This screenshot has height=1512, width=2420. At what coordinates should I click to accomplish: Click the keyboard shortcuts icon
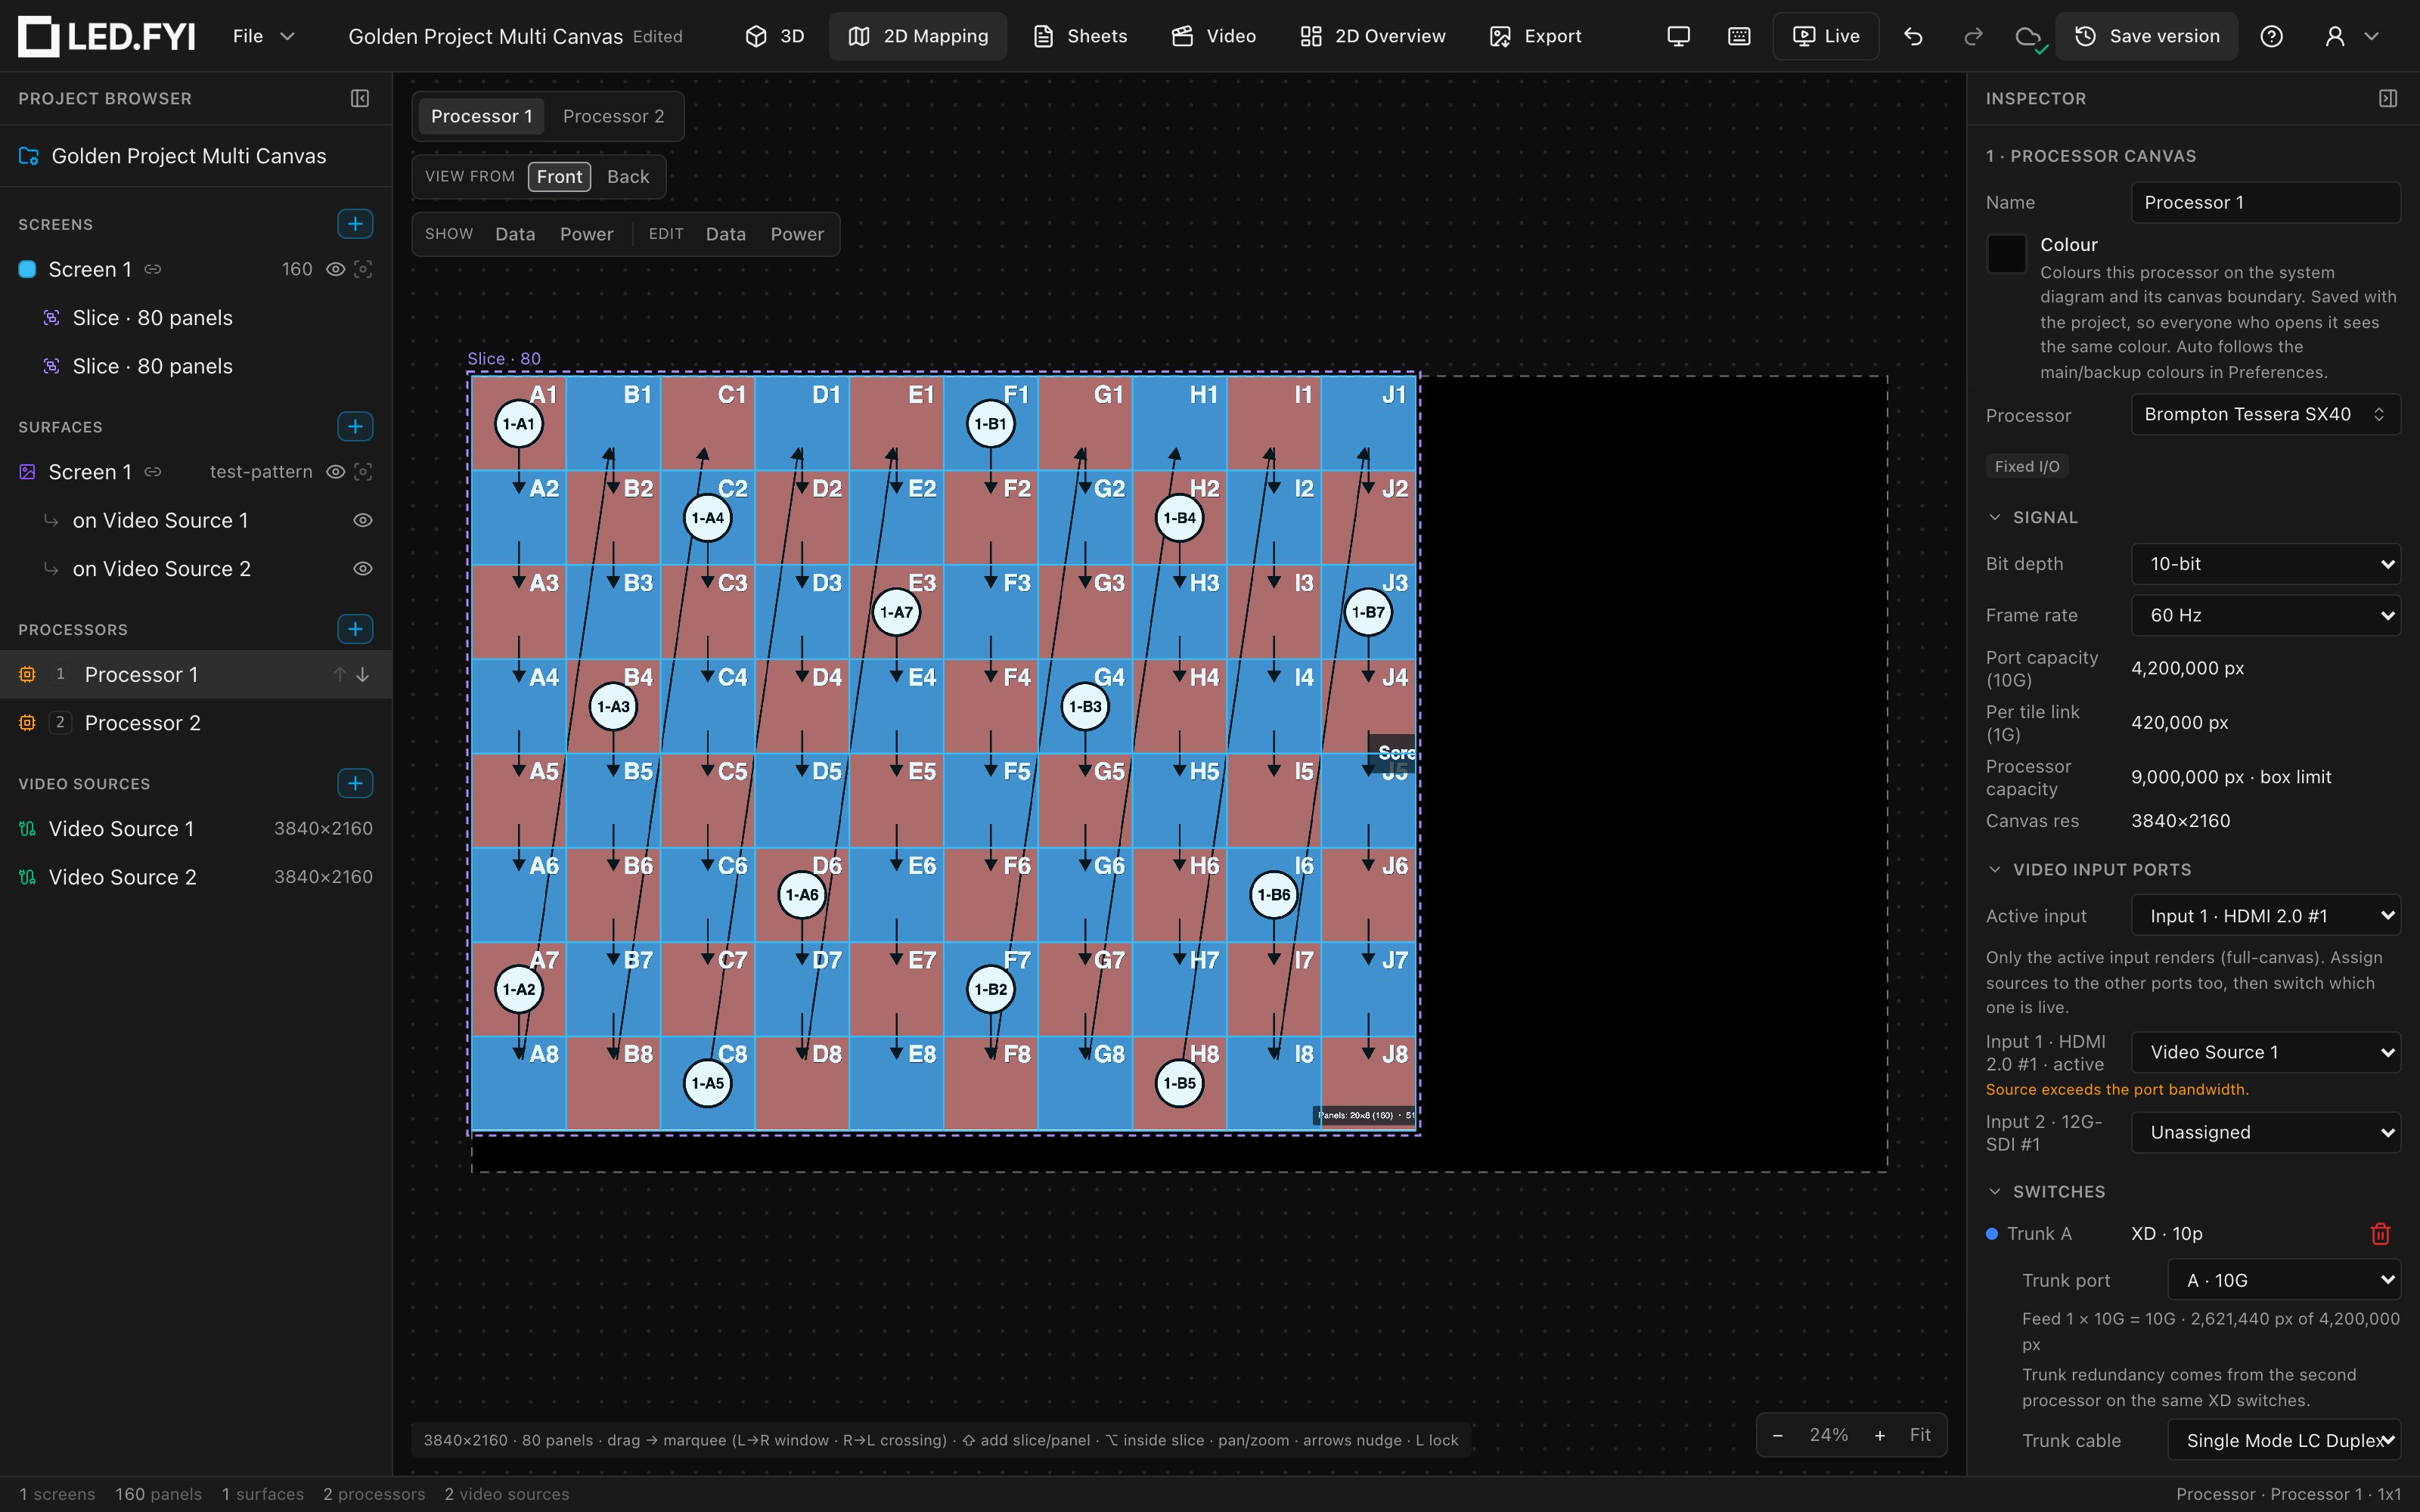pyautogui.click(x=1739, y=36)
